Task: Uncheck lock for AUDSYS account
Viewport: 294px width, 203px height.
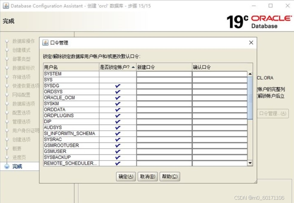Action: point(117,128)
